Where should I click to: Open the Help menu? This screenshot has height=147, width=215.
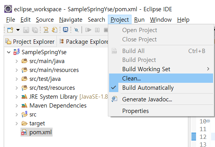click(x=183, y=20)
